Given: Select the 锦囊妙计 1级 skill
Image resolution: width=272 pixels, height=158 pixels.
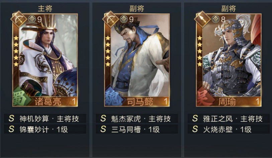Looking at the screenshot, I should pos(45,129).
